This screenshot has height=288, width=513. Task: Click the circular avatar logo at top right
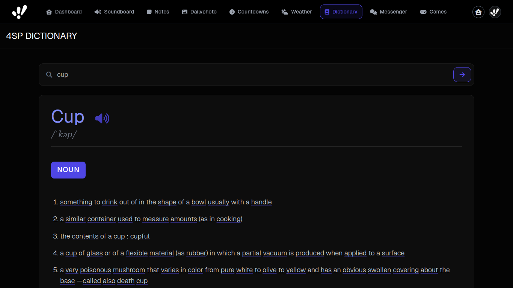tap(495, 12)
